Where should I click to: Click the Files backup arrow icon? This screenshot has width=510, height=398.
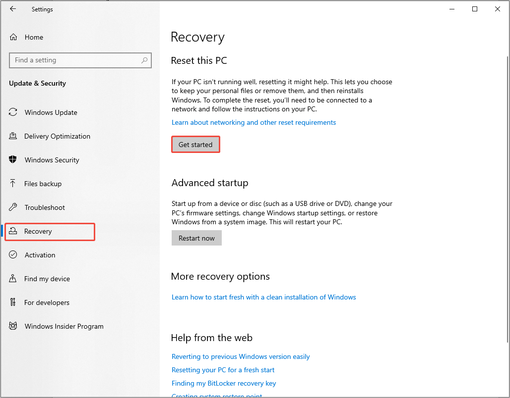[x=13, y=184]
